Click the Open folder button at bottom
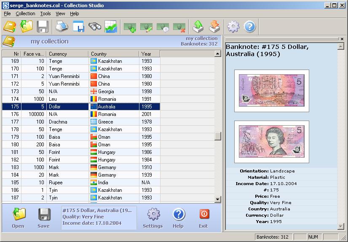This screenshot has height=242, width=348. [18, 218]
